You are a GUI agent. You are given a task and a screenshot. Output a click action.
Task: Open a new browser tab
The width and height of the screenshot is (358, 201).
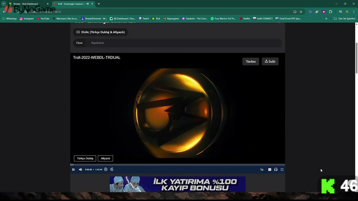99,4
